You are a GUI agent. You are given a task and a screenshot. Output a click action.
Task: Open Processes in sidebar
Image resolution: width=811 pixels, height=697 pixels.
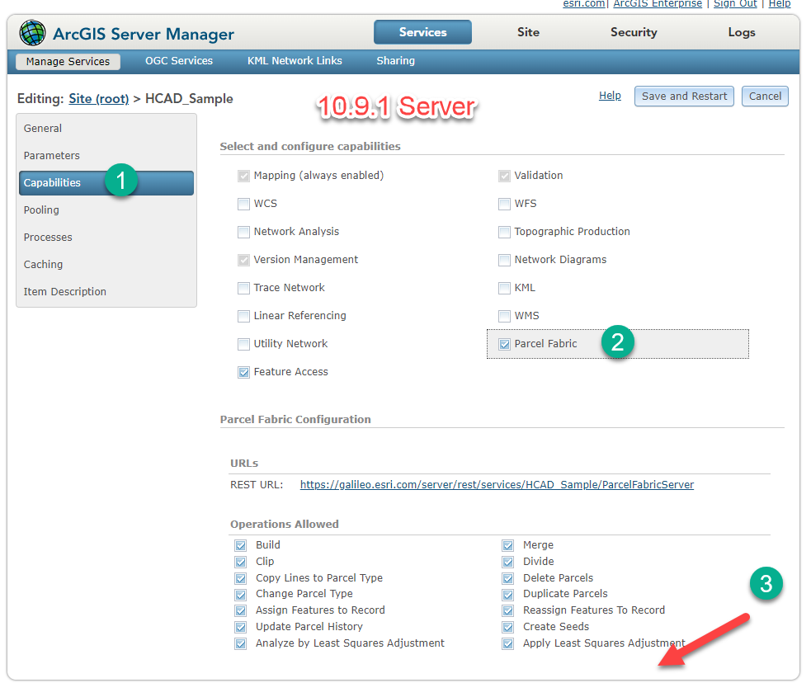[x=48, y=238]
